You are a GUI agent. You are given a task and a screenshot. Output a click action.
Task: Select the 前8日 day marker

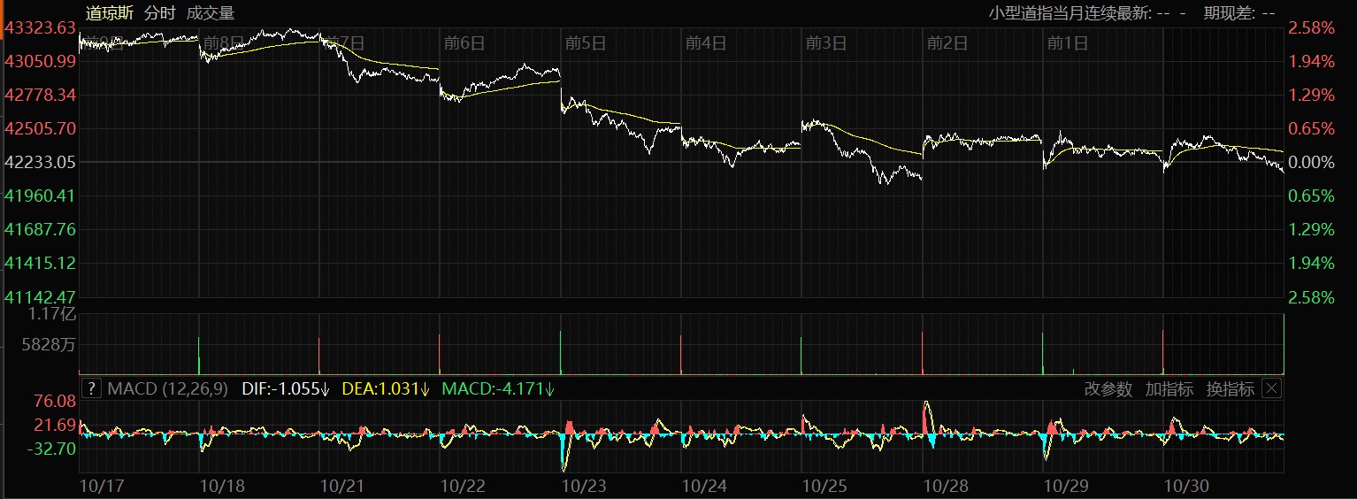(x=223, y=42)
